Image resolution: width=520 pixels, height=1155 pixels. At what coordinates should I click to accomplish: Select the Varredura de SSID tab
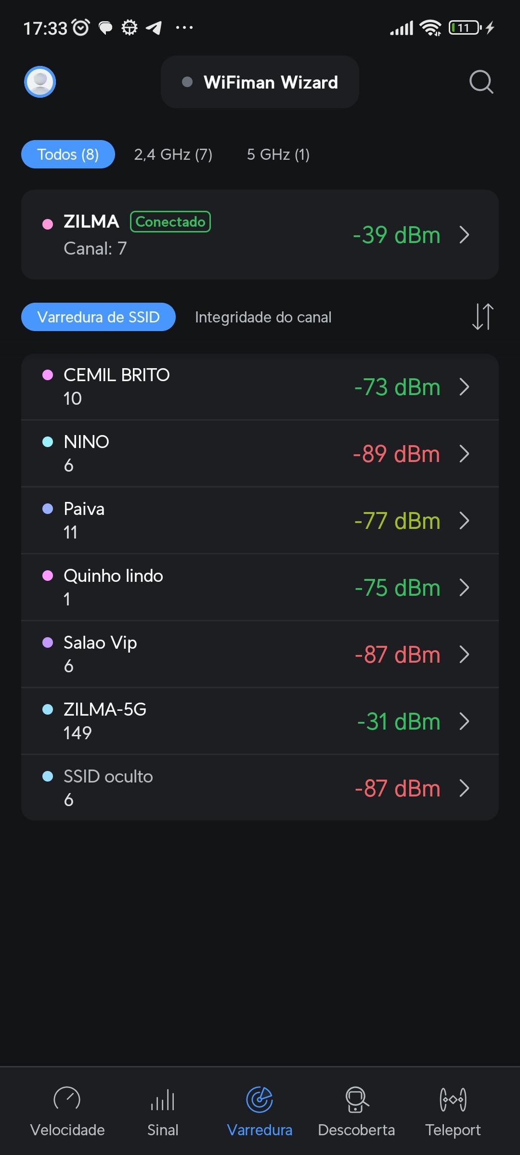click(98, 317)
